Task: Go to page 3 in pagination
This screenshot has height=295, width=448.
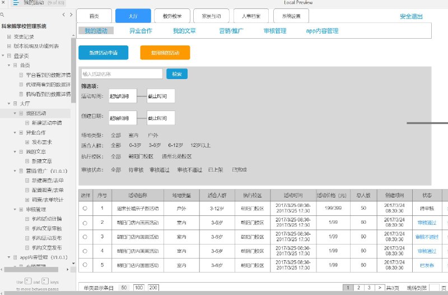Action: (x=369, y=288)
